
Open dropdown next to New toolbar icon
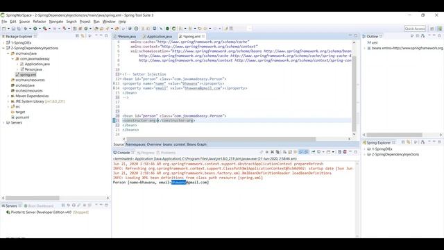[8, 28]
